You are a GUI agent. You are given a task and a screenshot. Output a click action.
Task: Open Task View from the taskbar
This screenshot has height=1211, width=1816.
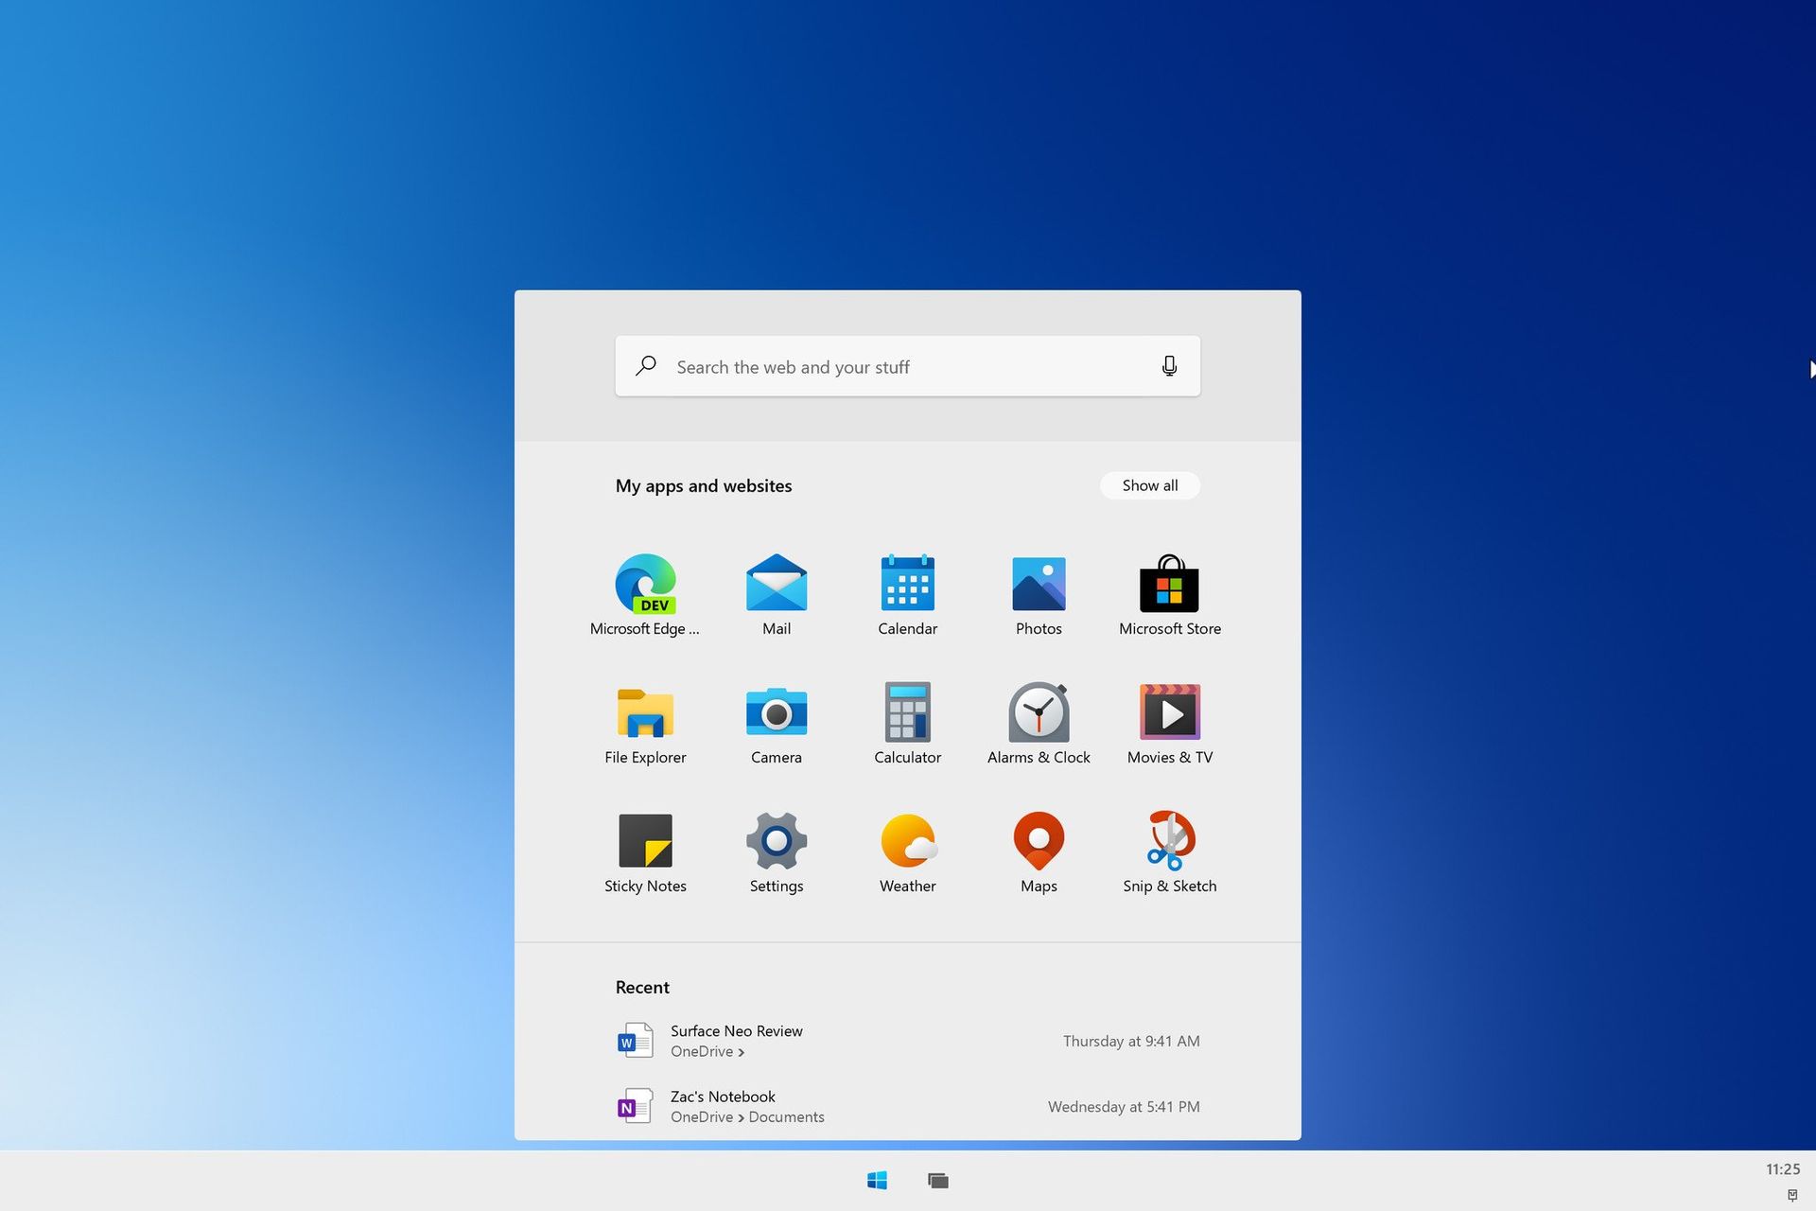point(937,1180)
